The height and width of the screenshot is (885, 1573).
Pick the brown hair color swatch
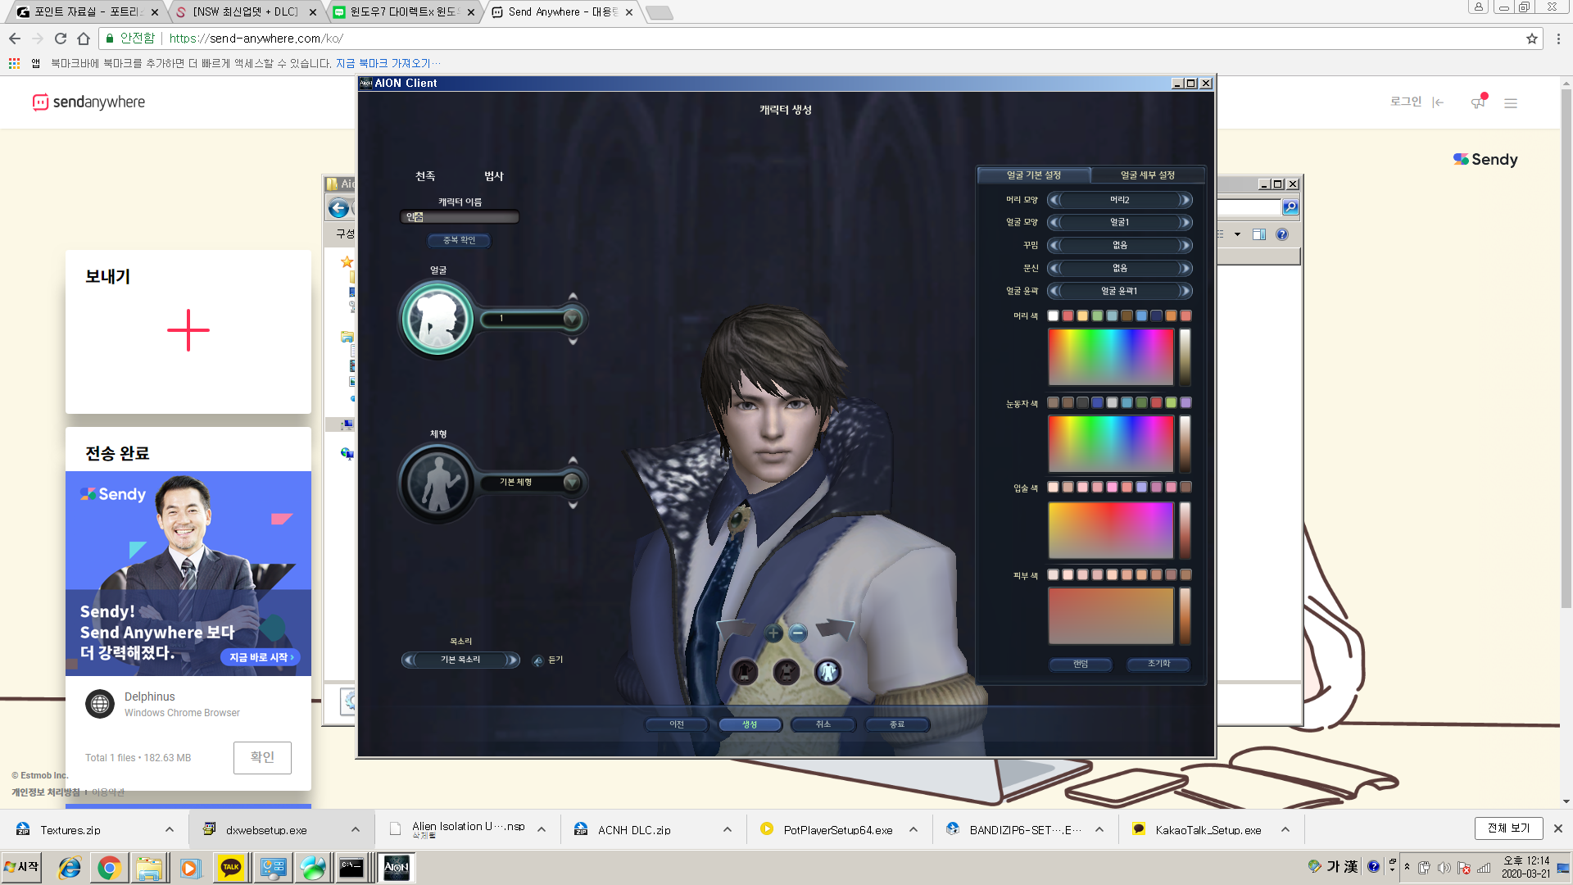1126,315
